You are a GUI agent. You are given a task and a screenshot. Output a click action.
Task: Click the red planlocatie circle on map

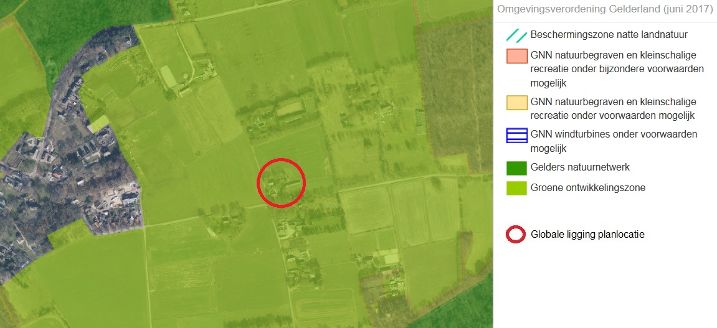(281, 183)
